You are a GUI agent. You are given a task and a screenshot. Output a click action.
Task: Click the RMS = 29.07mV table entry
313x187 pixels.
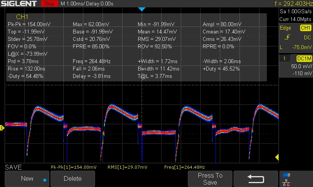(x=157, y=39)
